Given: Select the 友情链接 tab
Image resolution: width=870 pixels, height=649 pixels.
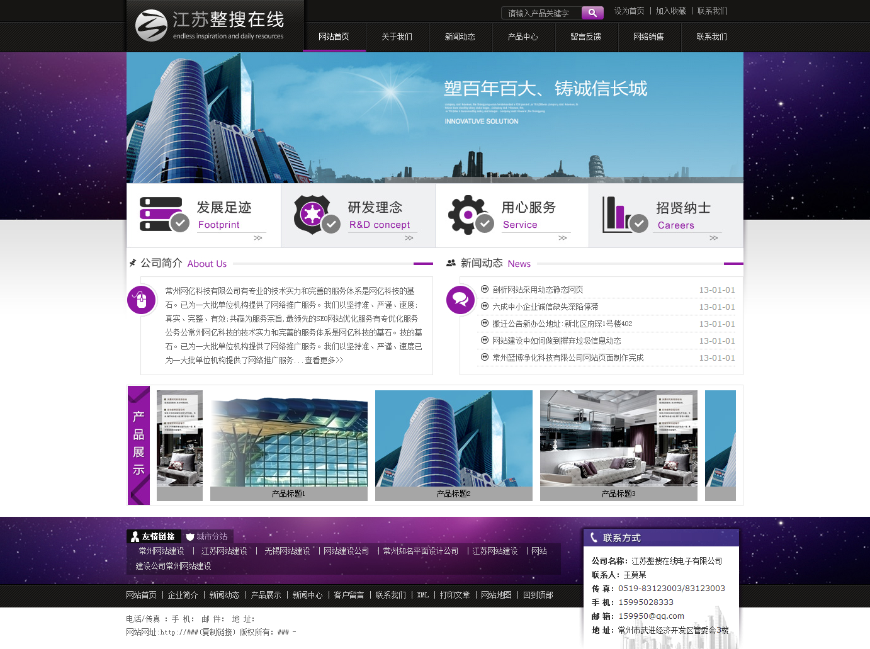Looking at the screenshot, I should (x=153, y=536).
